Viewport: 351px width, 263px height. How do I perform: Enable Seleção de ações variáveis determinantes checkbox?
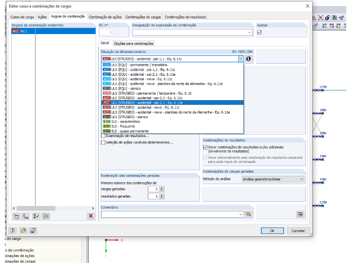(x=103, y=143)
